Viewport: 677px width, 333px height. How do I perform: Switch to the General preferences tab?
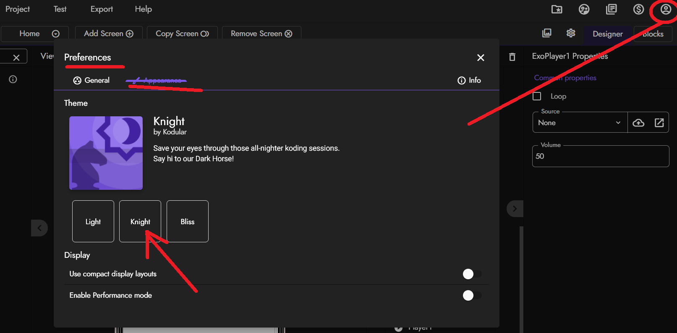coord(91,80)
